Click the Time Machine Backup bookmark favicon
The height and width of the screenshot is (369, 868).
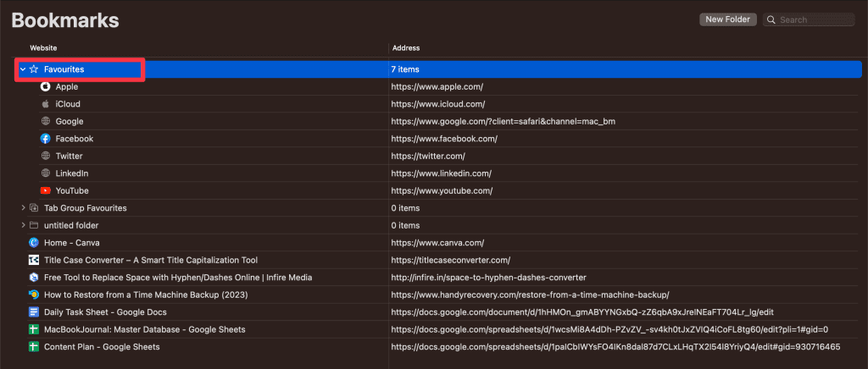[34, 295]
